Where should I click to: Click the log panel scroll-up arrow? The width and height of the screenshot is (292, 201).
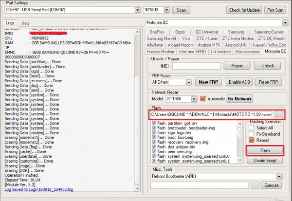coord(137,32)
